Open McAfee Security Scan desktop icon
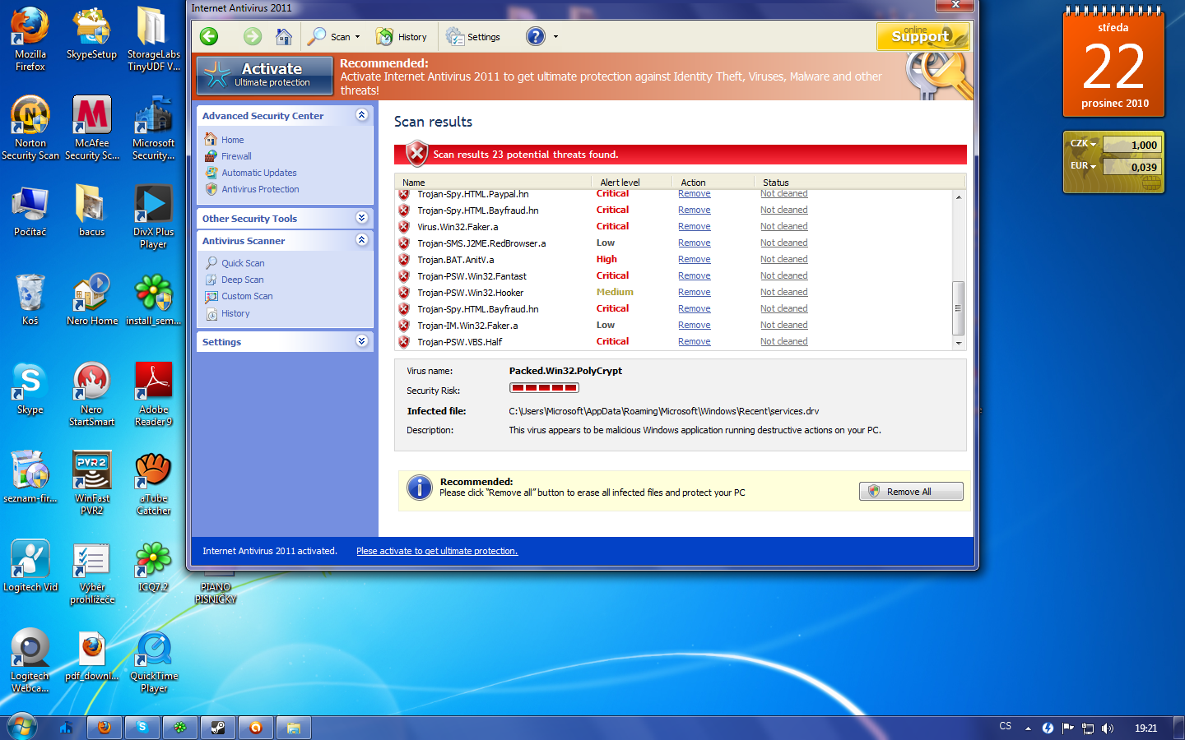The height and width of the screenshot is (740, 1185). [x=92, y=127]
